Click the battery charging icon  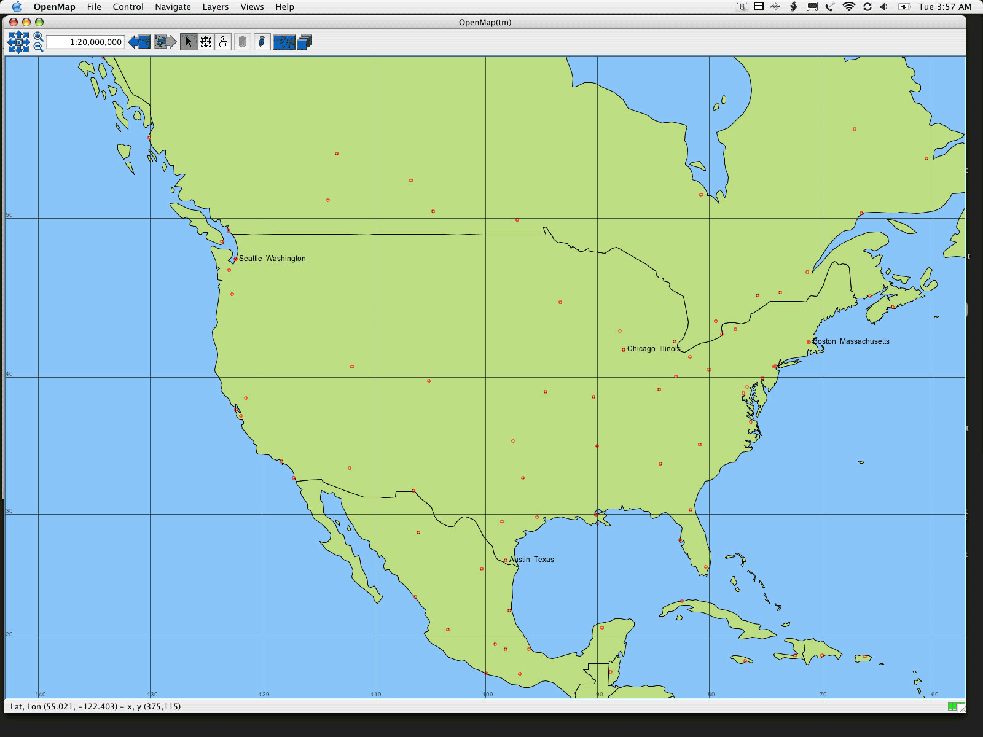coord(904,7)
